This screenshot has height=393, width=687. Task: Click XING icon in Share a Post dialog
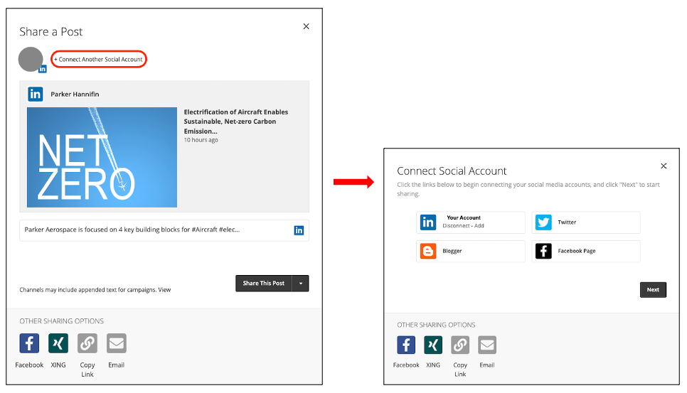pos(58,343)
